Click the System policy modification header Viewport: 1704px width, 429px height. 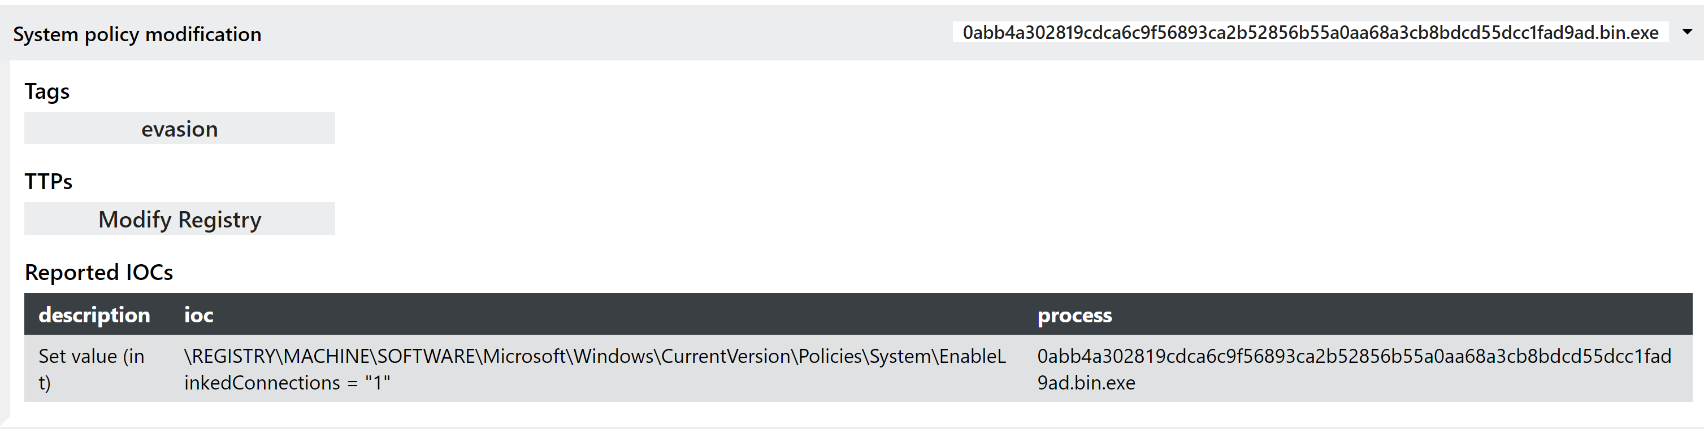(137, 34)
